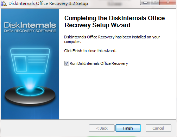Click the disabled Cancel button
Viewport: 177px width, 137px height.
[158, 128]
